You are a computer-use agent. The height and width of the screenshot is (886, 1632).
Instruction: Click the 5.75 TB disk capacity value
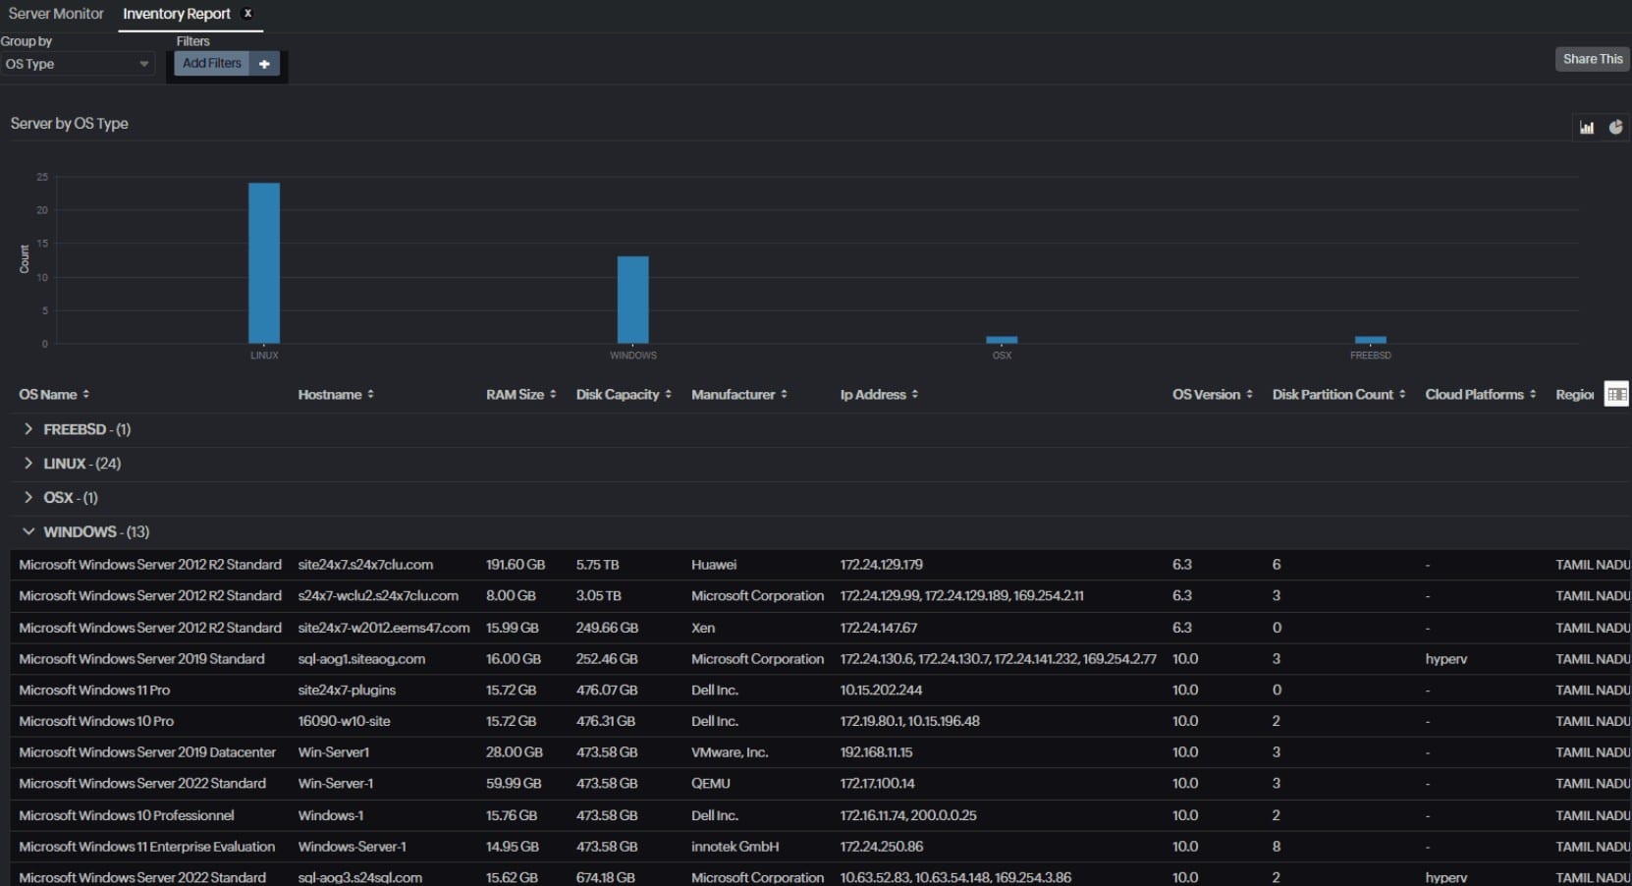click(598, 565)
